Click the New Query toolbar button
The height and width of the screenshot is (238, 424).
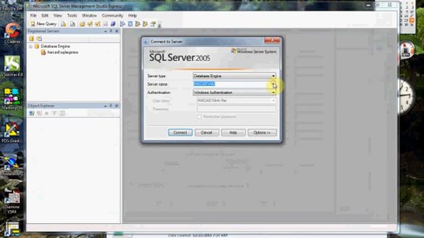click(43, 24)
